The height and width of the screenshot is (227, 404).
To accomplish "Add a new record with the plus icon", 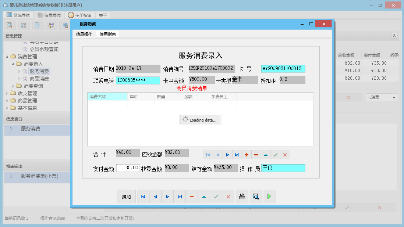I will tap(246, 154).
